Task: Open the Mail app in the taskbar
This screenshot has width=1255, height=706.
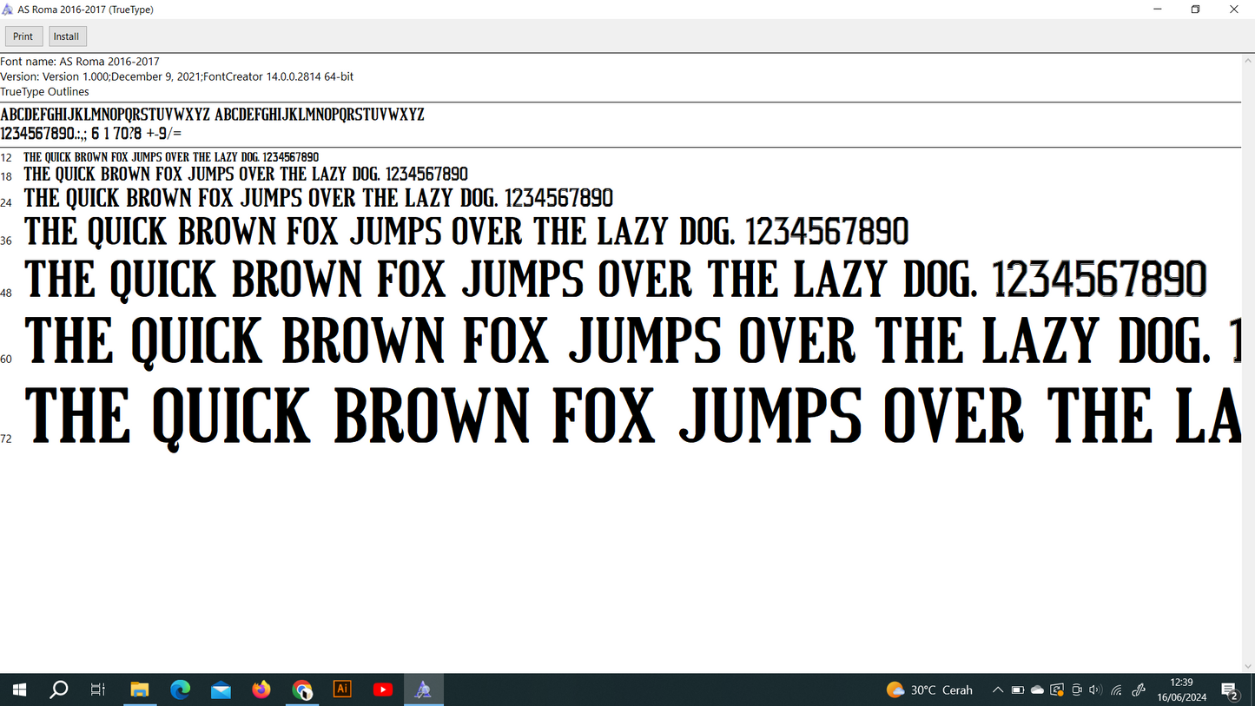Action: [221, 690]
